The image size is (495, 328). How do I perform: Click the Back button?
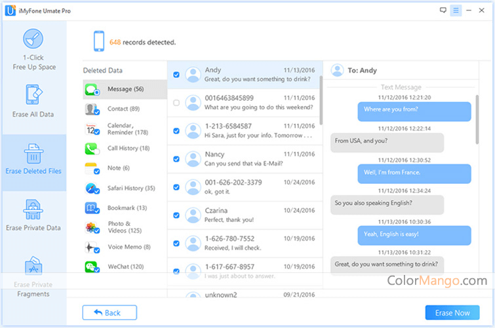(x=109, y=313)
